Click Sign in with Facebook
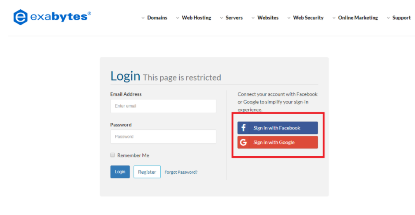Screen dimensions: 415x215 [278, 128]
